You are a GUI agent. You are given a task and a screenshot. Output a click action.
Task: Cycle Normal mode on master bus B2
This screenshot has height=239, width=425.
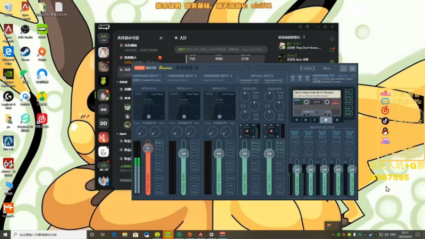click(x=350, y=133)
